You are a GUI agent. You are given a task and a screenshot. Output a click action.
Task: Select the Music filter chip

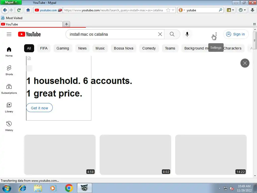[100, 48]
